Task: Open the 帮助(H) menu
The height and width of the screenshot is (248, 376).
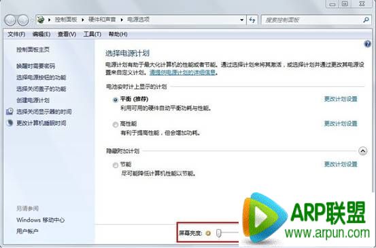Action: point(118,35)
